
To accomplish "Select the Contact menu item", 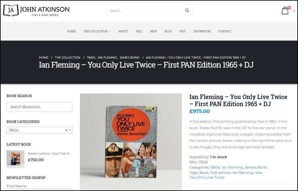I will coord(225,31).
